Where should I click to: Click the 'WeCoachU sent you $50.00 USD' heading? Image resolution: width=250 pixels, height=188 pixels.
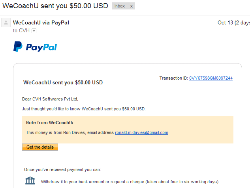point(63,82)
